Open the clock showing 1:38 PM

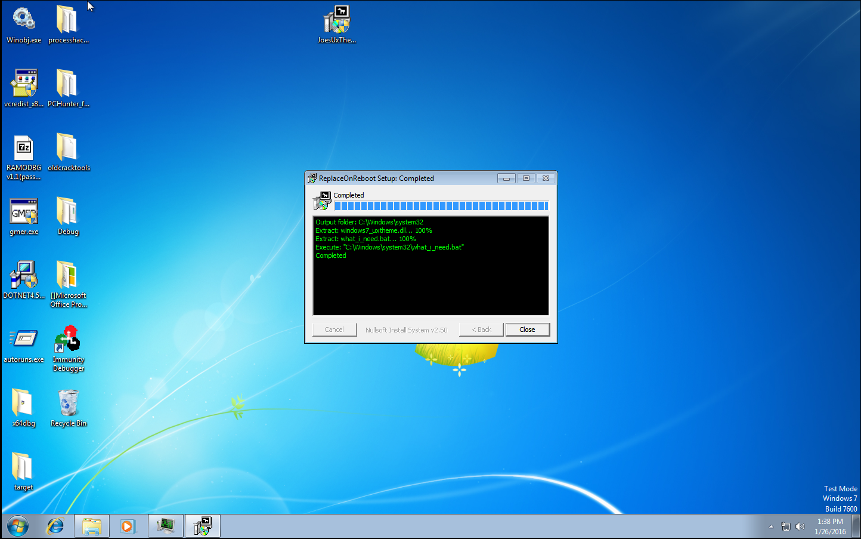click(830, 526)
